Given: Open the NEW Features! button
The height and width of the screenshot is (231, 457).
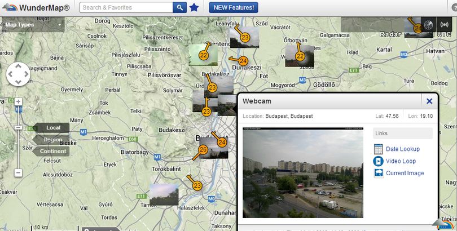Looking at the screenshot, I should pyautogui.click(x=234, y=7).
